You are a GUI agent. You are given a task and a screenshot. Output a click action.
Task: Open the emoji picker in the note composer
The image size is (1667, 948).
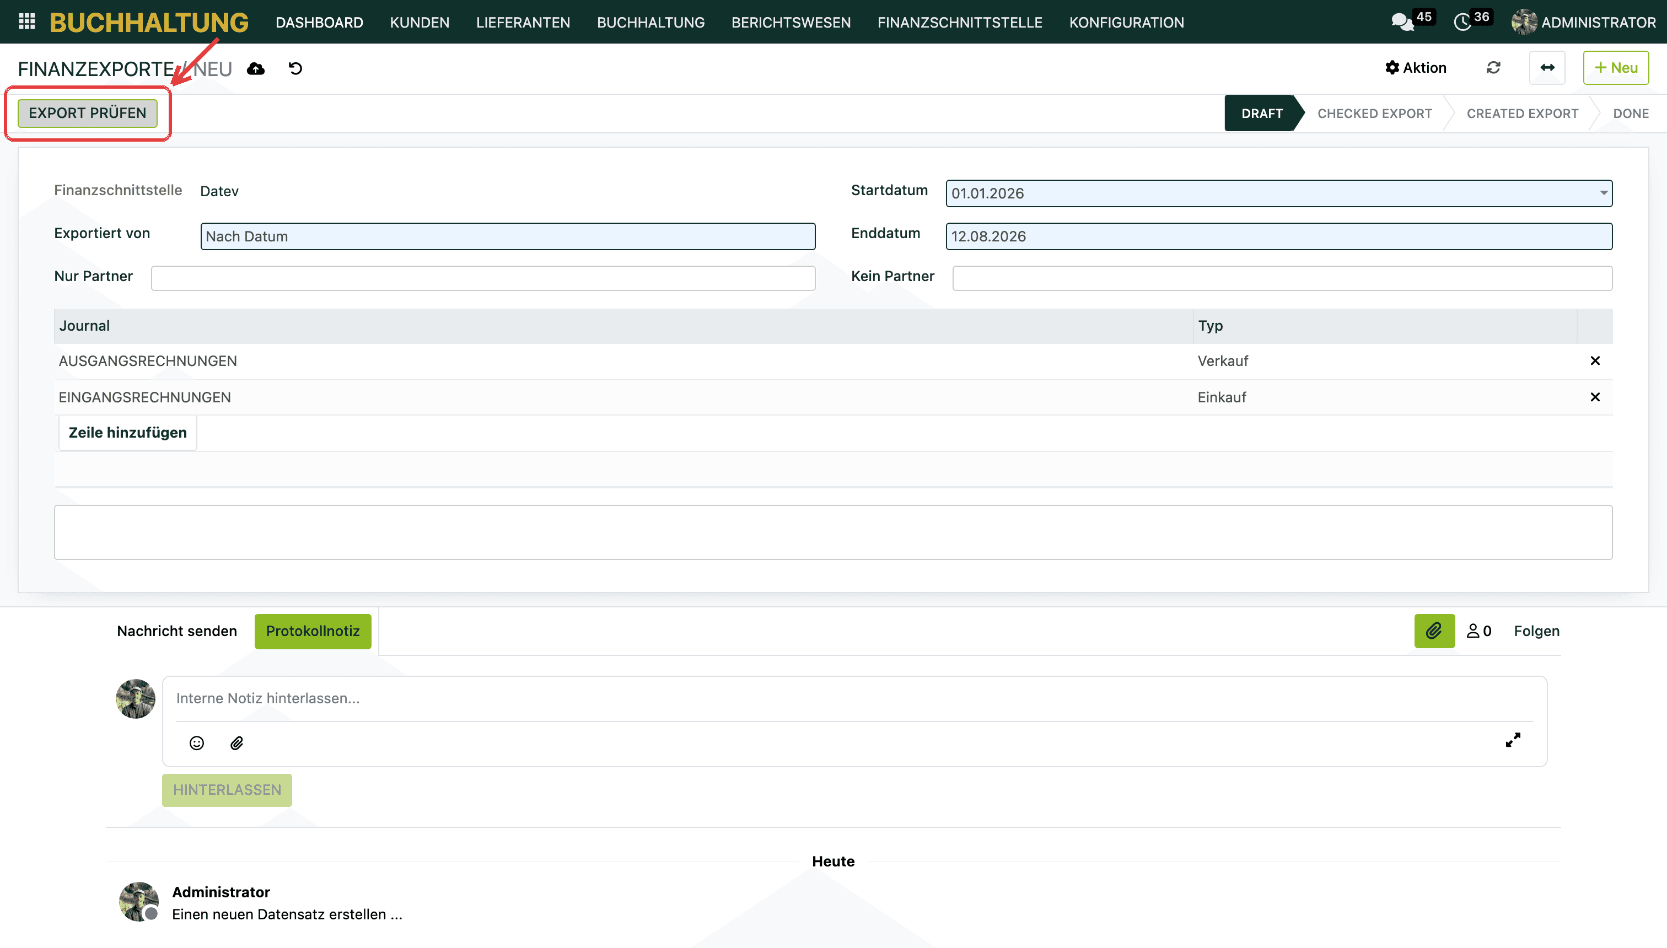pos(197,743)
